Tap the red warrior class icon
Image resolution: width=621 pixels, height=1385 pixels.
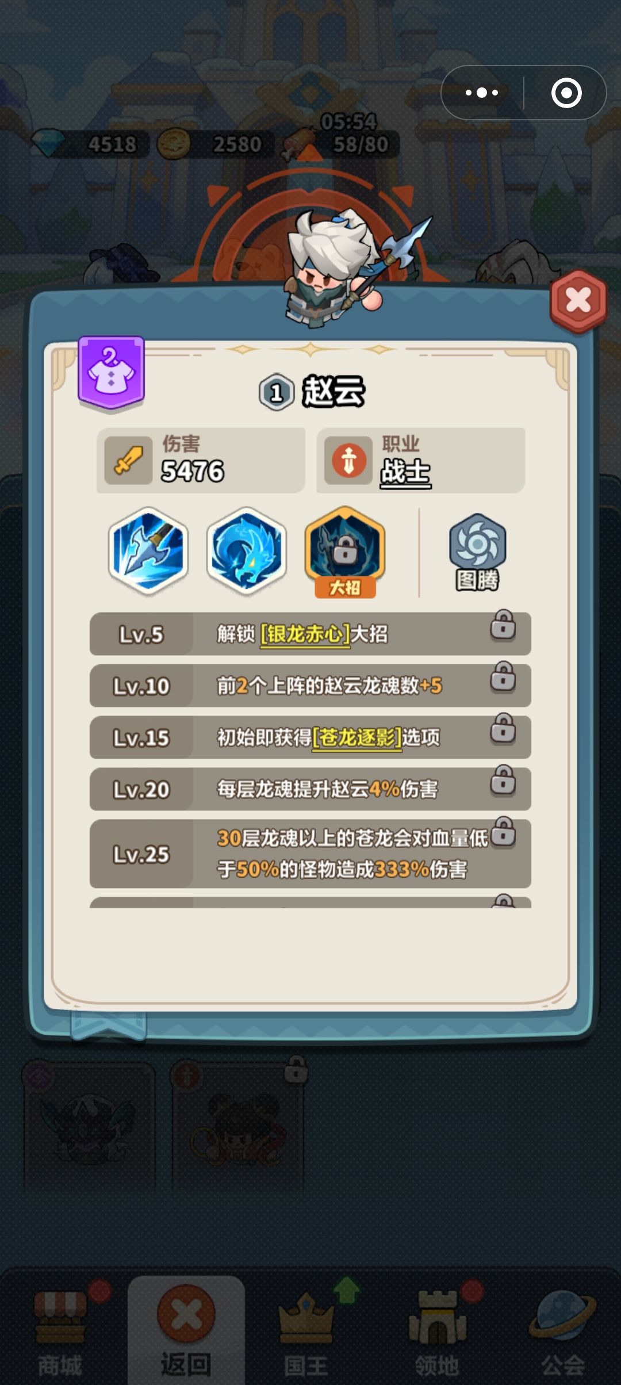pyautogui.click(x=348, y=461)
